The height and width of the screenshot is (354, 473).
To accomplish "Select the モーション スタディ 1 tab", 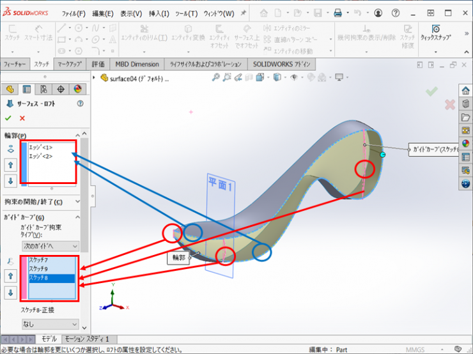I will tap(86, 339).
